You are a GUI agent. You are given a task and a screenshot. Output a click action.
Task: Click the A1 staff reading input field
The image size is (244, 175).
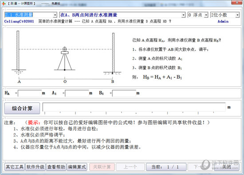click(x=77, y=93)
